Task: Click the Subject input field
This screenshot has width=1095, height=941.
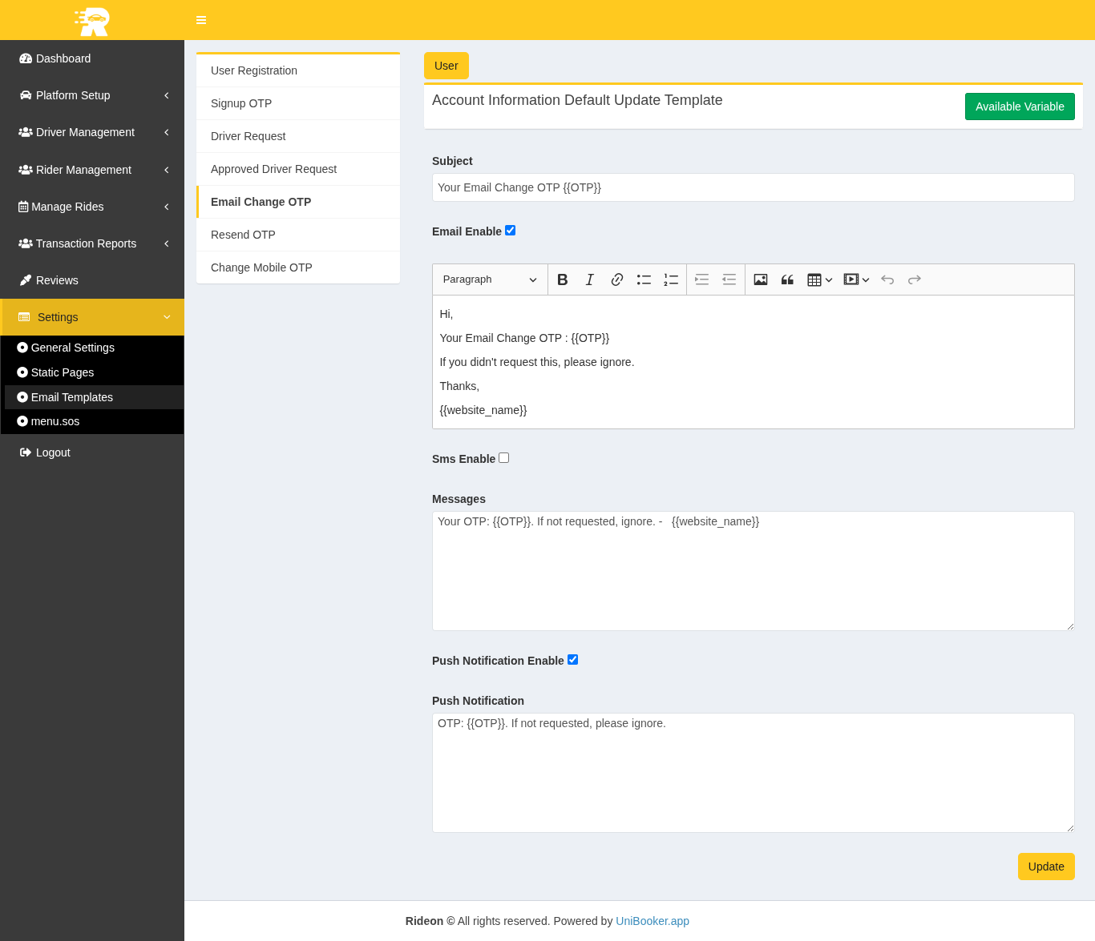Action: [x=753, y=187]
